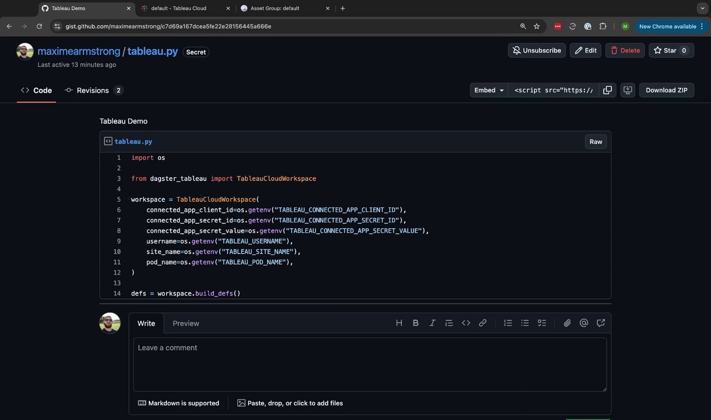Insert a numbered list in the comment

(x=508, y=323)
